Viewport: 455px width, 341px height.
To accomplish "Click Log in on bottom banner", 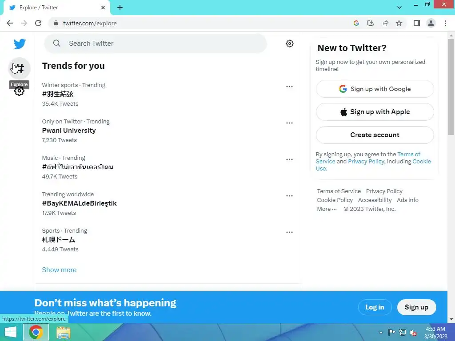I will click(375, 307).
